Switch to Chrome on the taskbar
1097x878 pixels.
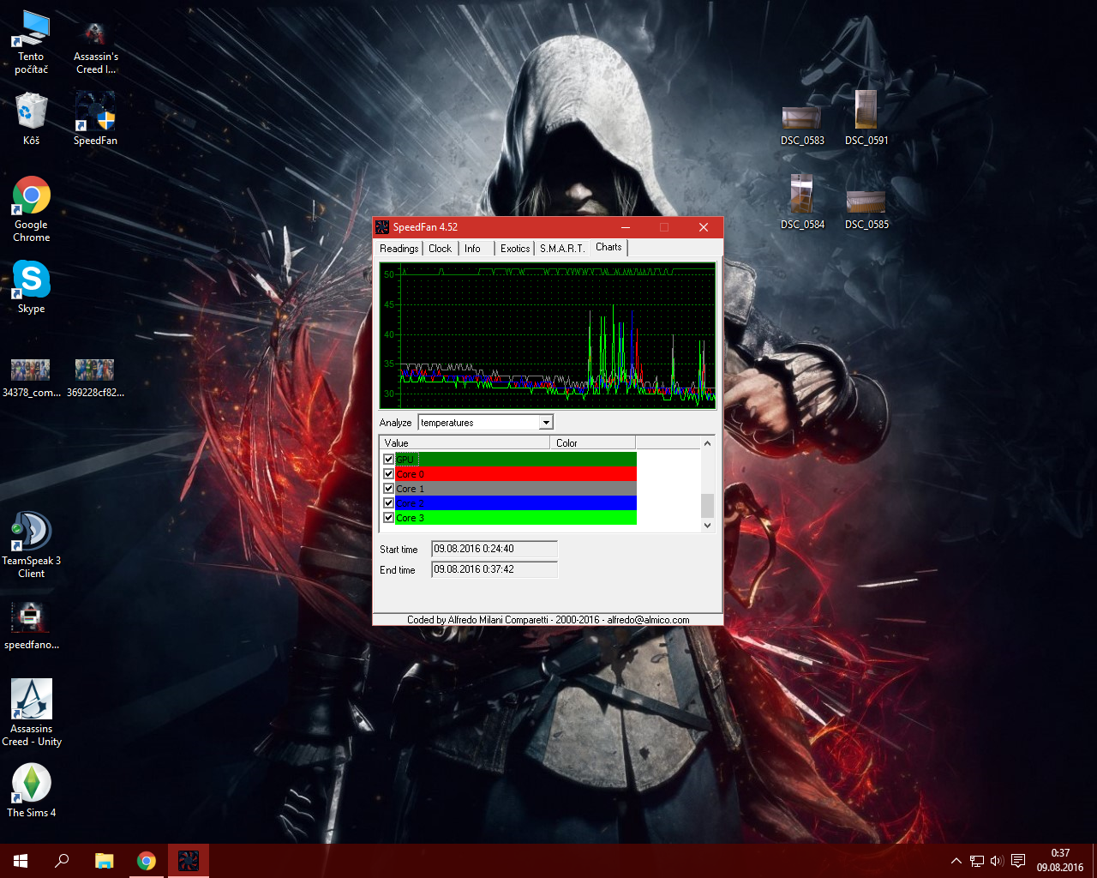[x=147, y=861]
